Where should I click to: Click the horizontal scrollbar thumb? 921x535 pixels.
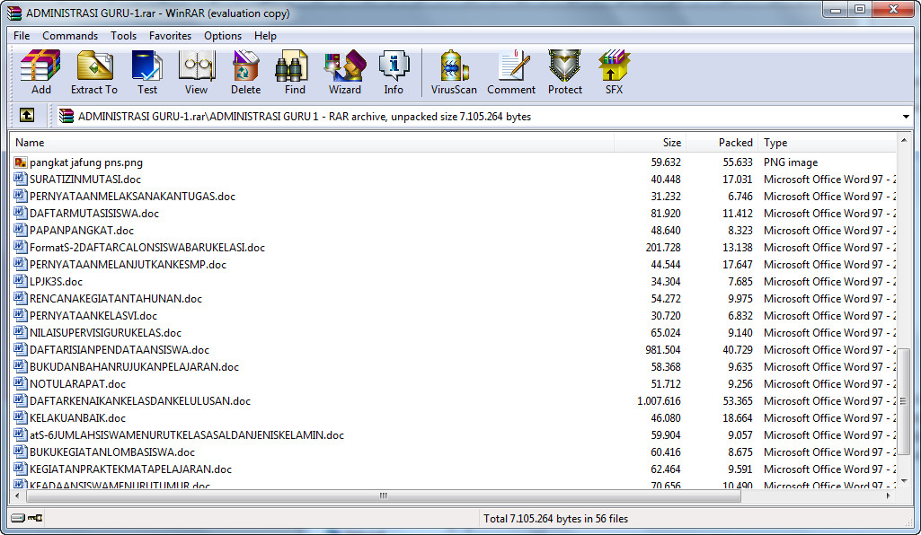(x=383, y=496)
